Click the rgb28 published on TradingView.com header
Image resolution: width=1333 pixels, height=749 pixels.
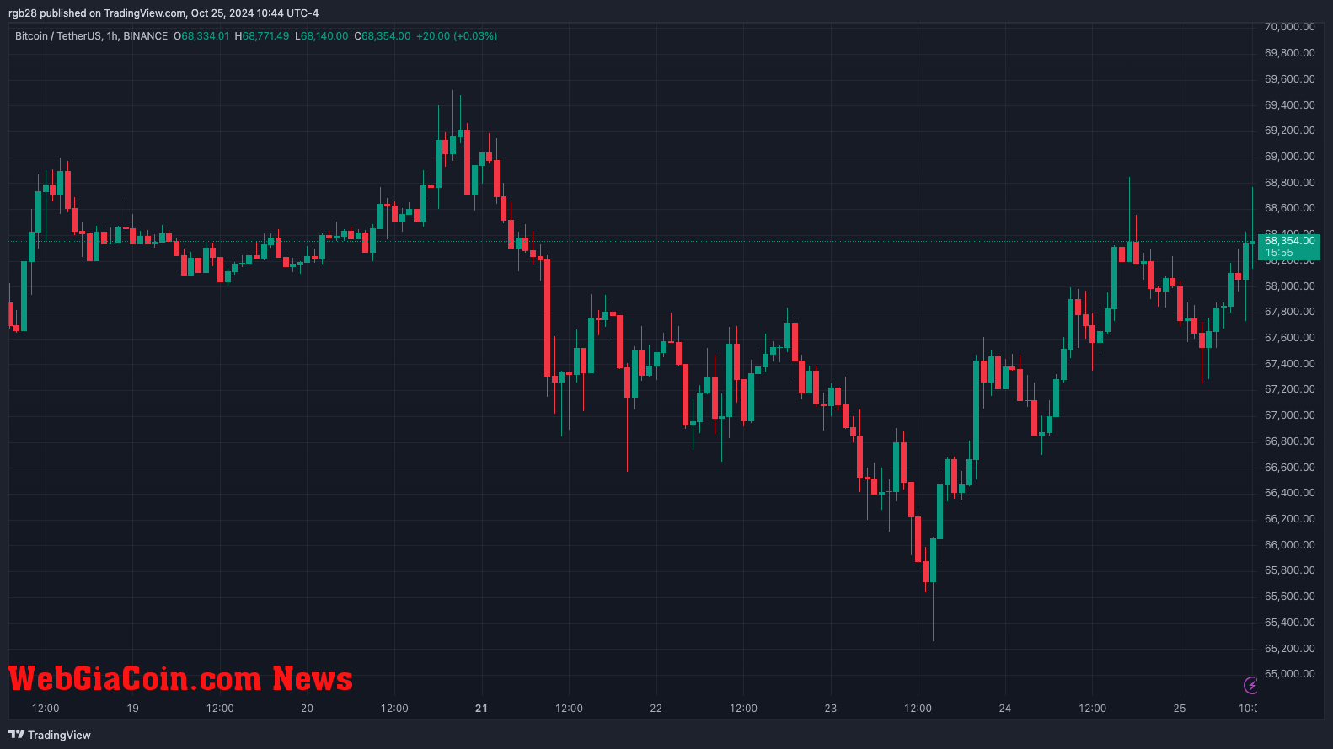point(163,13)
